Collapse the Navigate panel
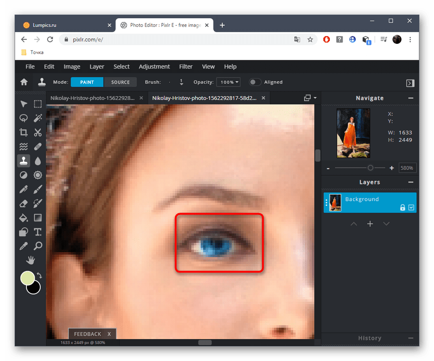Viewport: 434px width, 361px height. coord(411,98)
